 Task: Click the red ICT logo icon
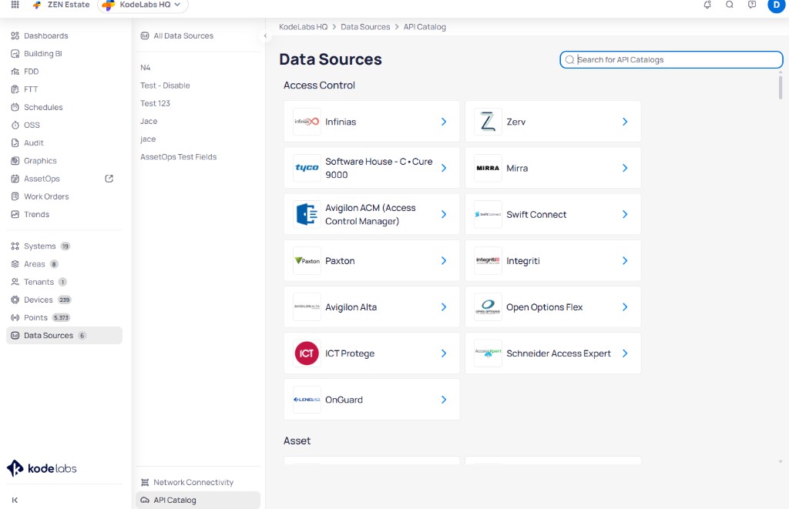pos(307,353)
